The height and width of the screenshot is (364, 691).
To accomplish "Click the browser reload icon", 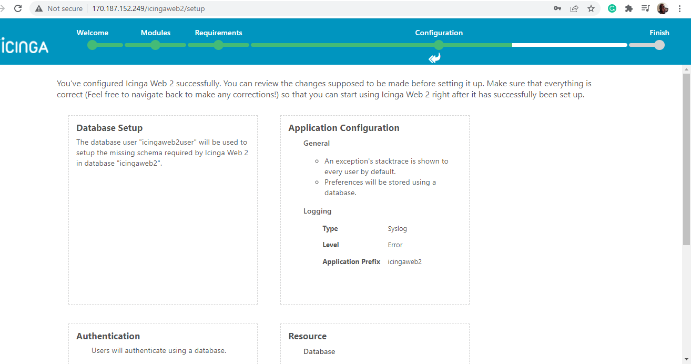I will pyautogui.click(x=18, y=8).
